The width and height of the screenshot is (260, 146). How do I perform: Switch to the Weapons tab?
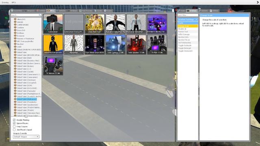[29, 11]
